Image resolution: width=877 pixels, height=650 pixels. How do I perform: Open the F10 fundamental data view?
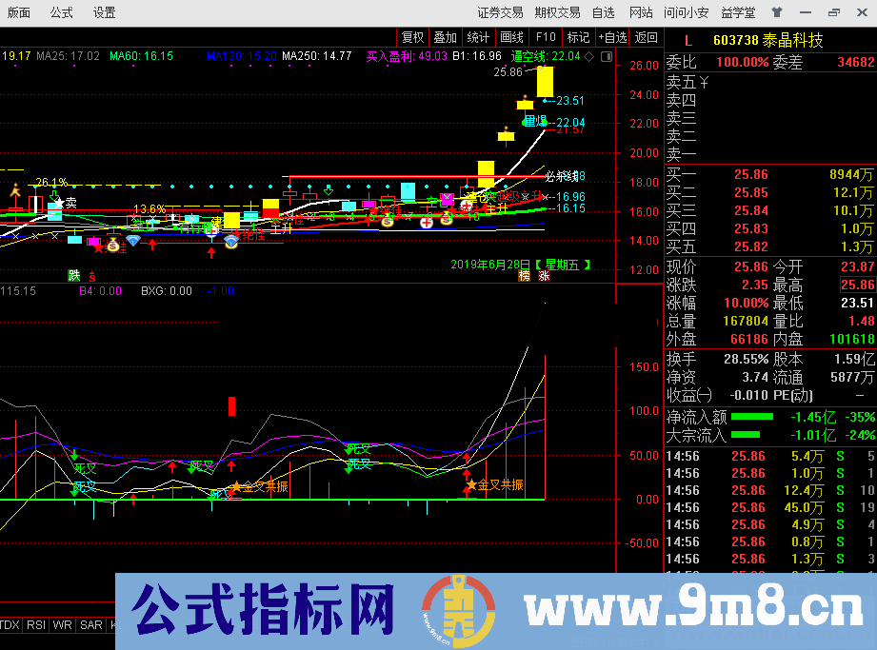[x=544, y=38]
